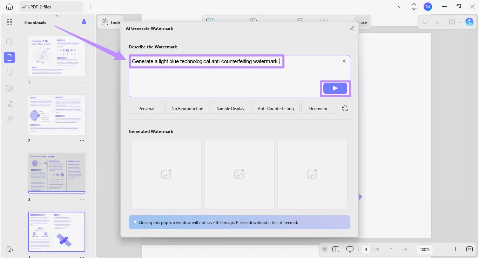The image size is (479, 258).
Task: Click the "Thumbnails" panel heading
Action: [x=35, y=22]
